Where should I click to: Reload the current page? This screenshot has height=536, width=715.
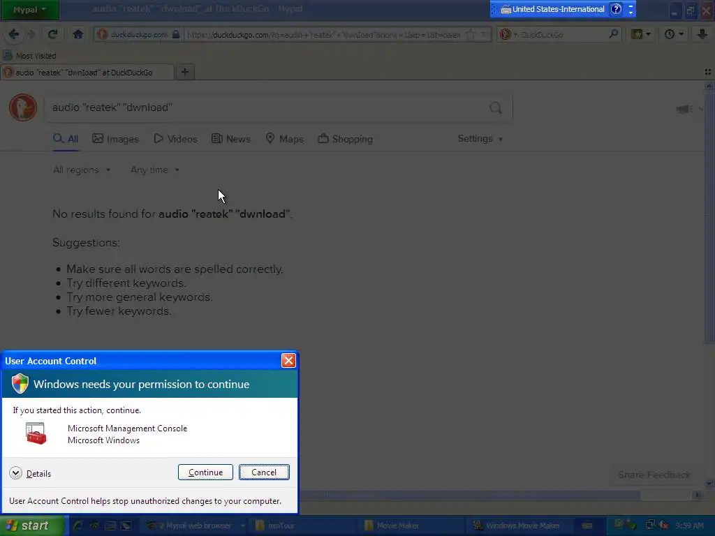click(52, 34)
